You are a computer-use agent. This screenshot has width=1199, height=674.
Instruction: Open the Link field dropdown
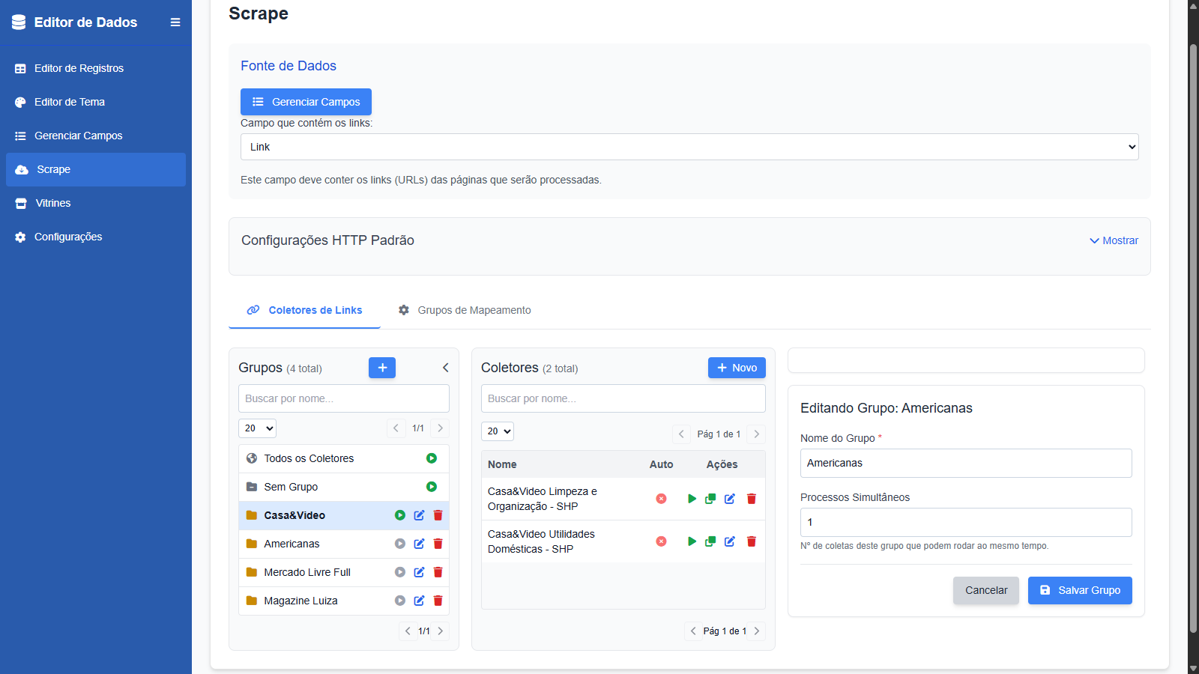coord(689,147)
